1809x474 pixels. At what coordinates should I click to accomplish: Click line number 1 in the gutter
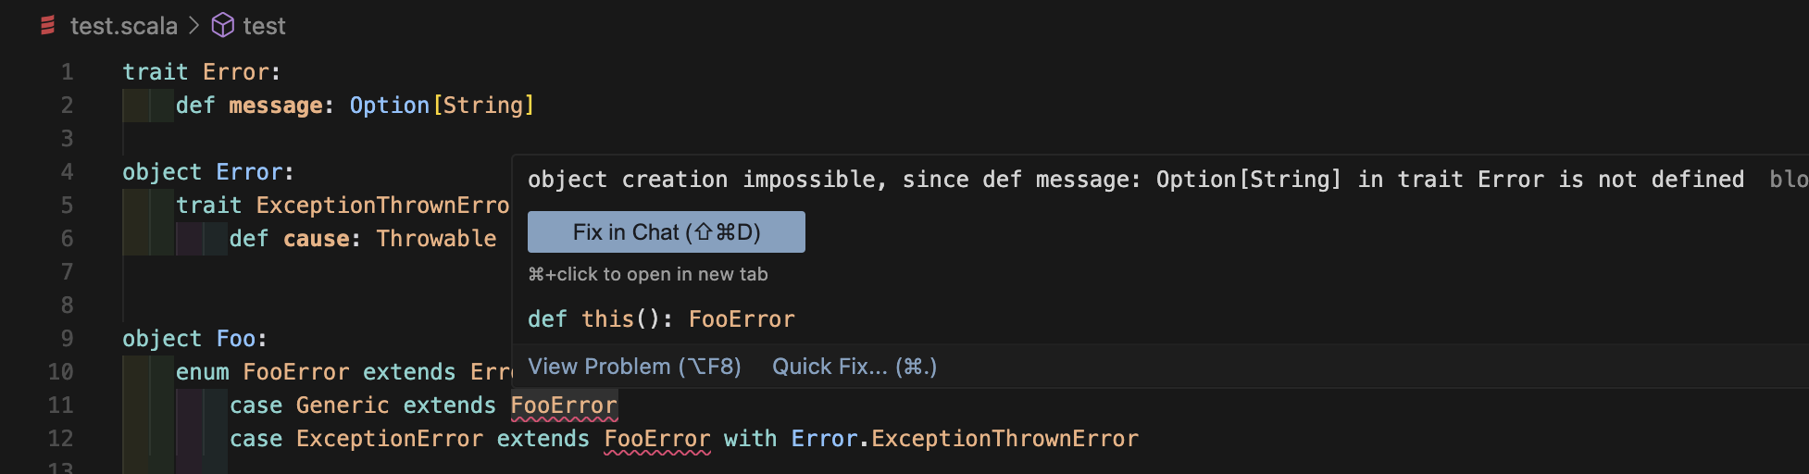(67, 72)
